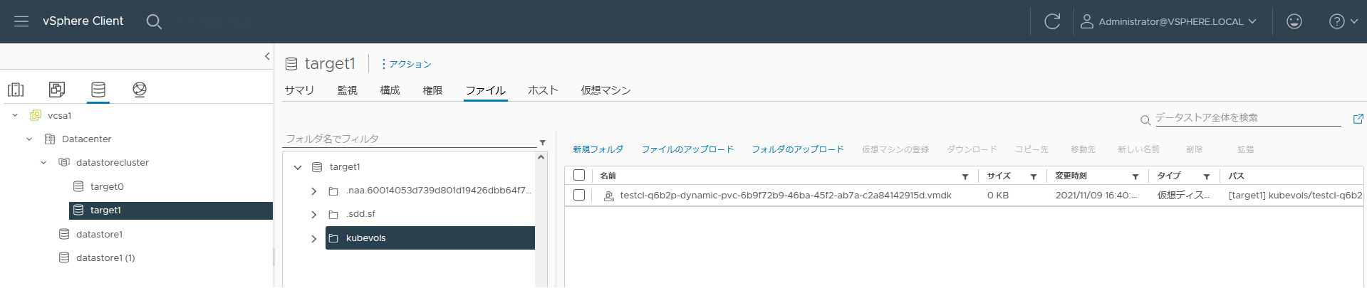
Task: Click 新規フォルダ to create folder
Action: point(598,149)
